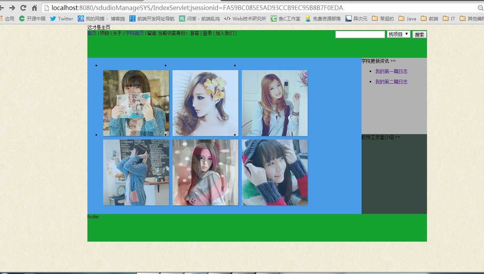Viewport: 484px width, 274px height.
Task: Open the 开源中国 bookmark
Action: pos(32,18)
